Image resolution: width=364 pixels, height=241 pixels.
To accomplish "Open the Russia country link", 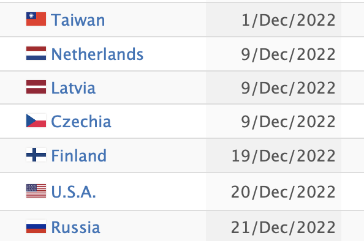I will click(x=75, y=228).
